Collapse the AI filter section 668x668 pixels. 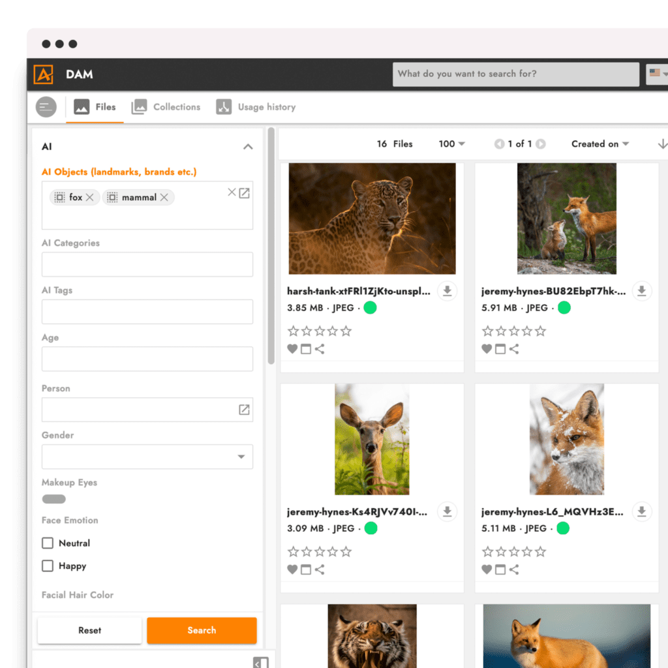click(x=248, y=147)
